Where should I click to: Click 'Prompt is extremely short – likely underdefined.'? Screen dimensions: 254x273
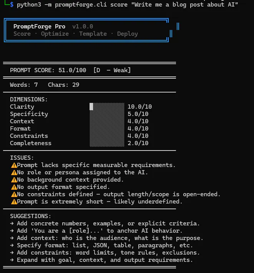[100, 202]
